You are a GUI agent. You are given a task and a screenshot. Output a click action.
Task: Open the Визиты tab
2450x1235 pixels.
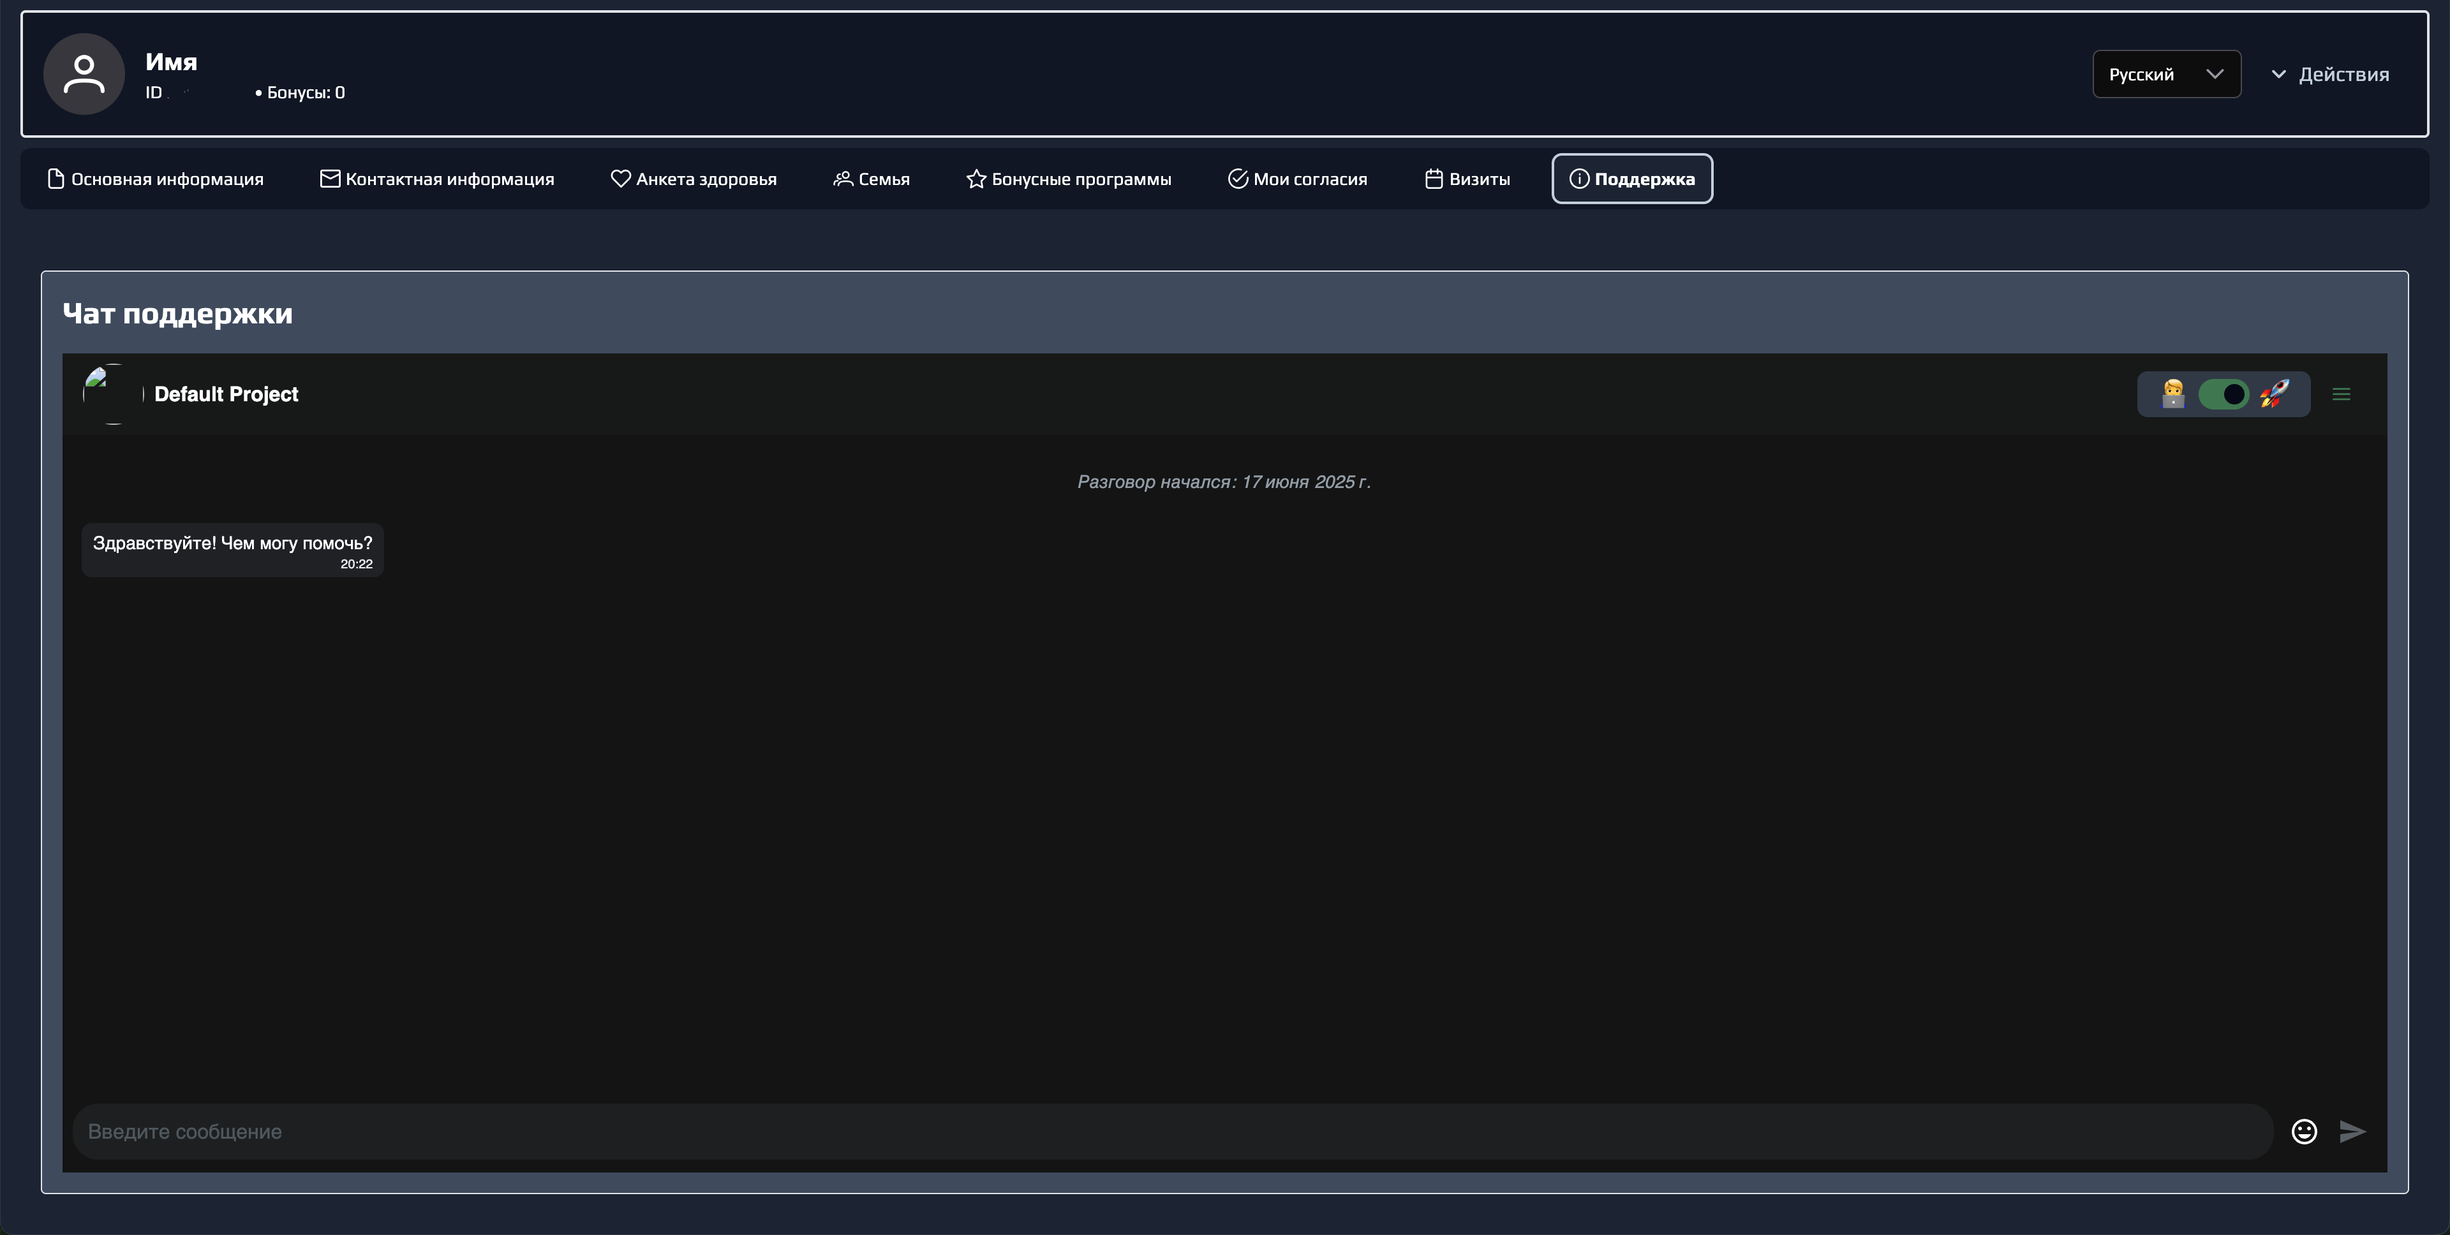[x=1467, y=179]
